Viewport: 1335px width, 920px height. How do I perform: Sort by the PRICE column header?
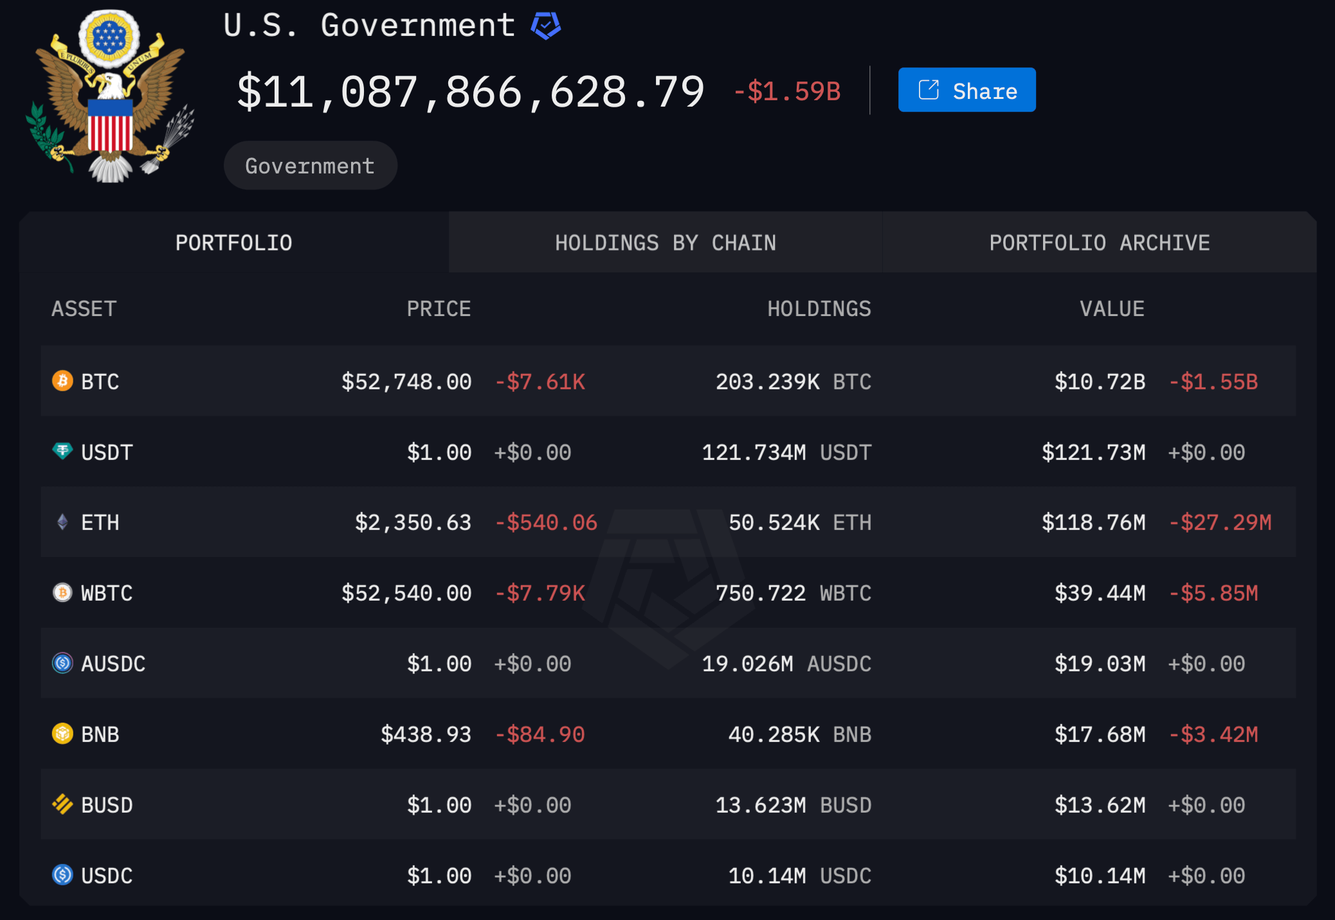pyautogui.click(x=439, y=309)
